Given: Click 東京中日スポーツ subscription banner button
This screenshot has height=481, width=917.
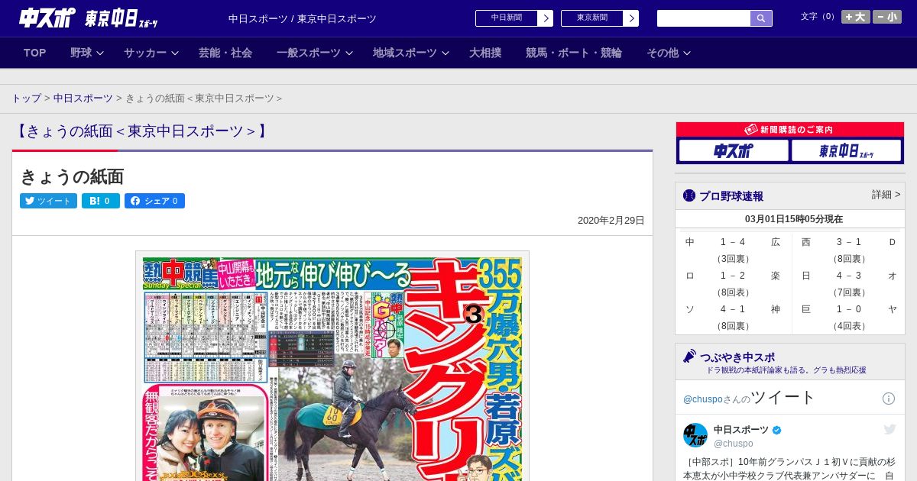Looking at the screenshot, I should tap(846, 150).
